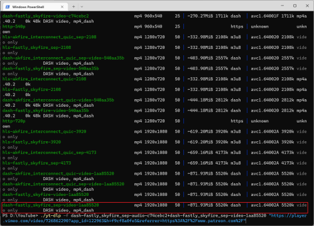Close the Windows PowerShell tab
Image resolution: width=314 pixels, height=226 pixels.
pos(62,7)
